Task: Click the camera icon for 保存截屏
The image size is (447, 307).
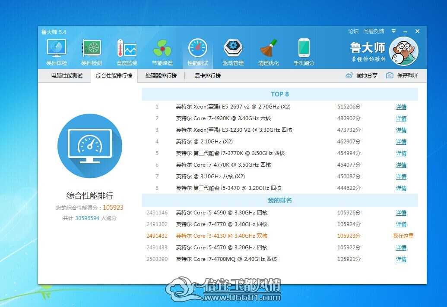Action: pyautogui.click(x=390, y=75)
